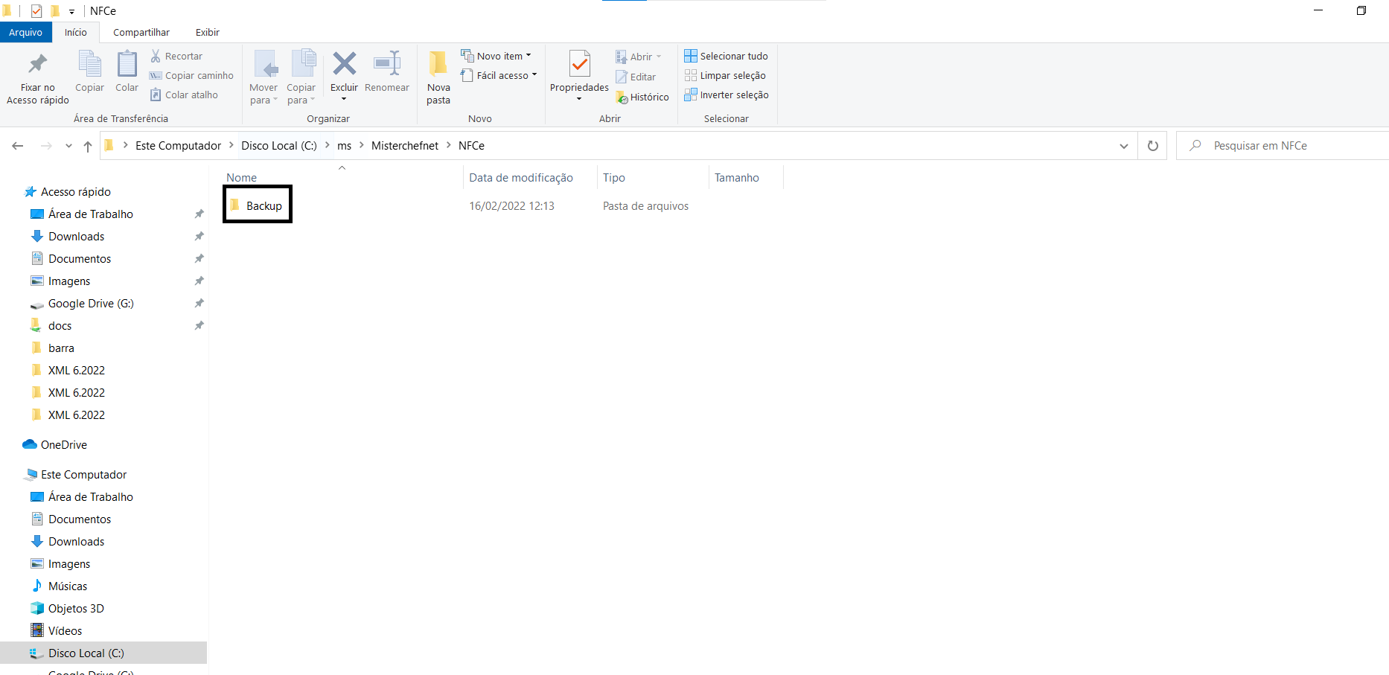Navigate to the ms folder in the breadcrumb

(x=344, y=145)
